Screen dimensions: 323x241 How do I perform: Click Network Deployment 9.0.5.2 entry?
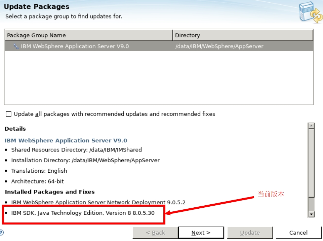98,202
